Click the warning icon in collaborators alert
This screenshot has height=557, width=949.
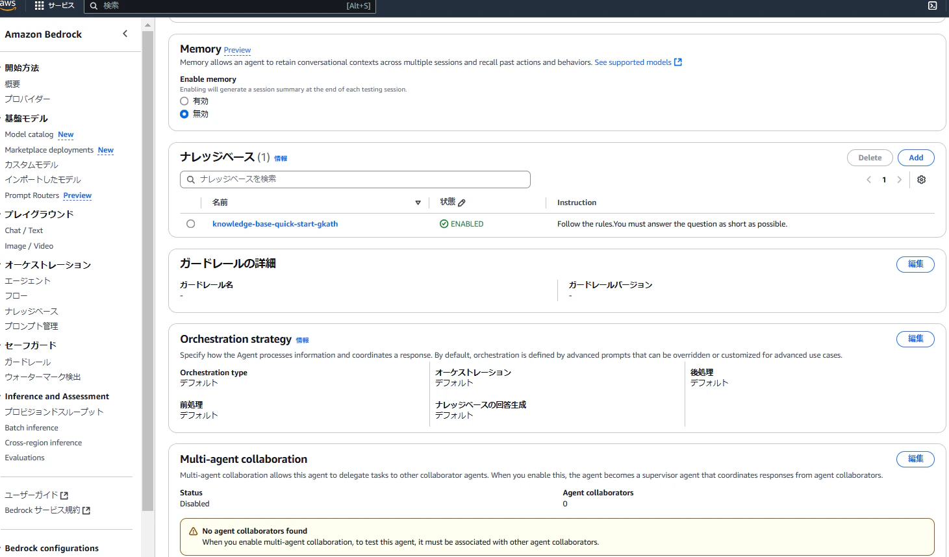(x=193, y=531)
